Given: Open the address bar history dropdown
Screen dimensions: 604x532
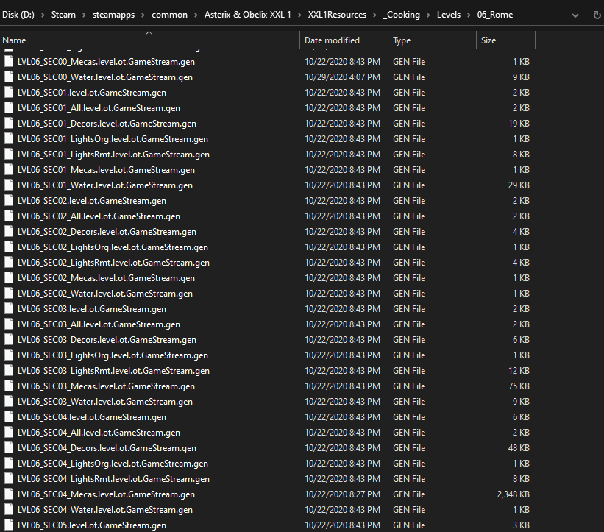Looking at the screenshot, I should 575,15.
